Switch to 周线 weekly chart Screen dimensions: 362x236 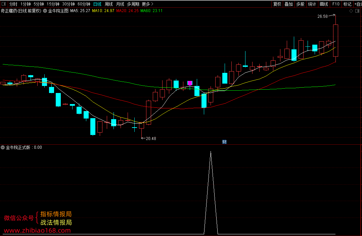coord(109,4)
